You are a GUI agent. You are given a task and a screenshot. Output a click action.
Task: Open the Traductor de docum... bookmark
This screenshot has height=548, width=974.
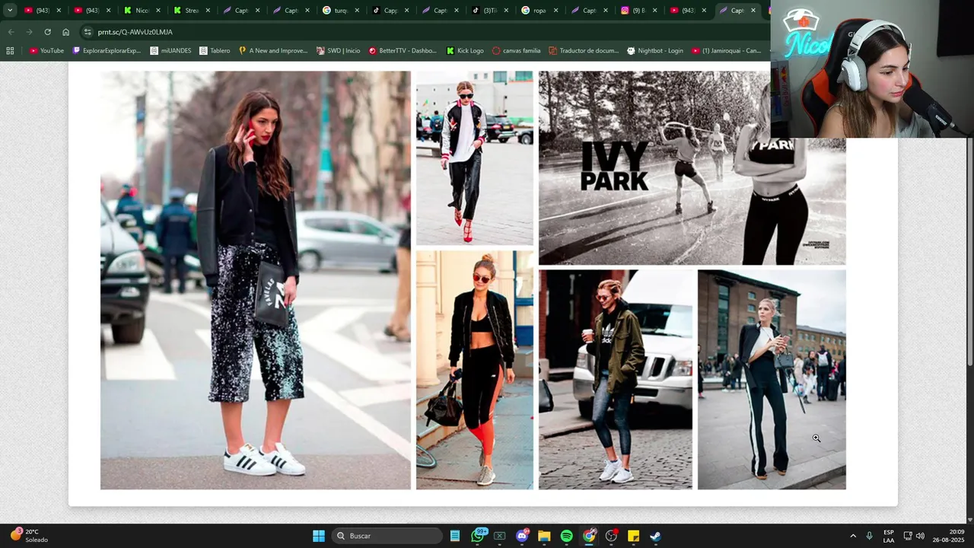click(x=584, y=51)
